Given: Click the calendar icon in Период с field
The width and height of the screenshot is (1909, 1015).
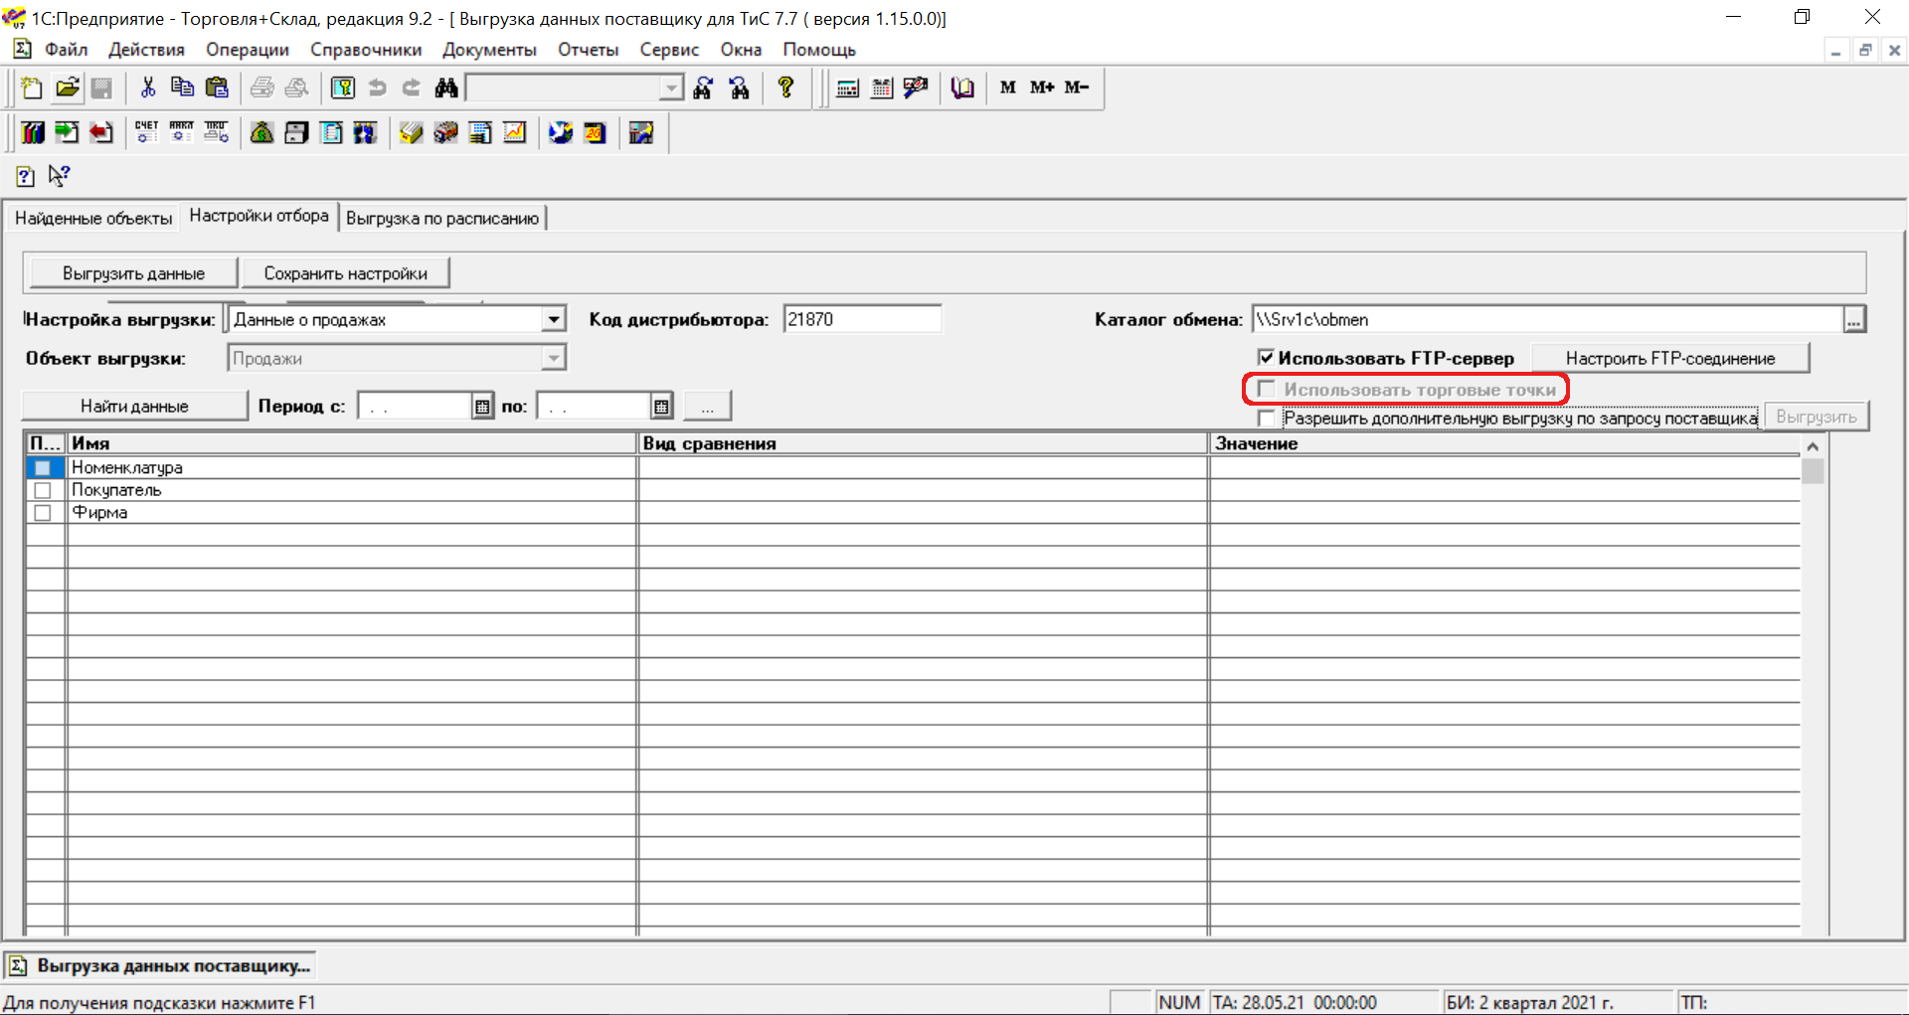Looking at the screenshot, I should pyautogui.click(x=482, y=407).
